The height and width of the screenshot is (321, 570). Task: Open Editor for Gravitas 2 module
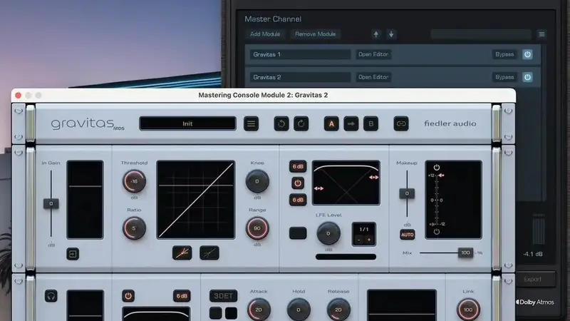click(373, 77)
